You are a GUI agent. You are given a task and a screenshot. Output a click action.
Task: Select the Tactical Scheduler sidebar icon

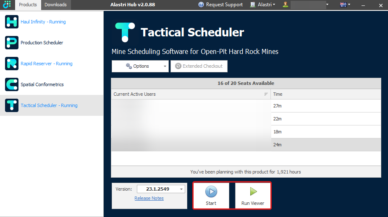point(12,105)
